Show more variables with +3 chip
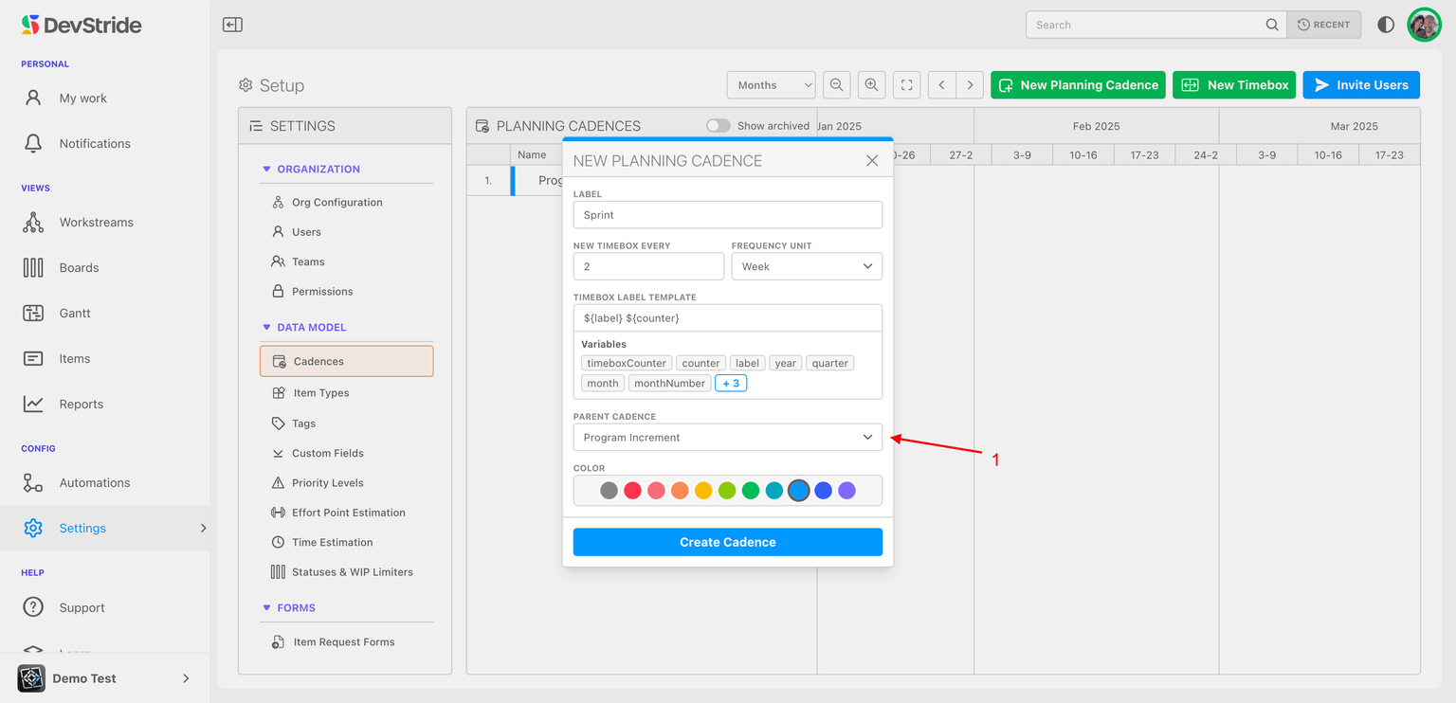This screenshot has height=703, width=1456. (731, 384)
